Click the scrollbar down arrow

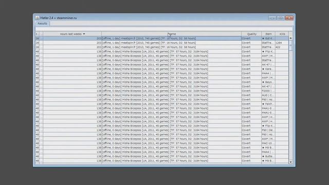tap(290, 162)
